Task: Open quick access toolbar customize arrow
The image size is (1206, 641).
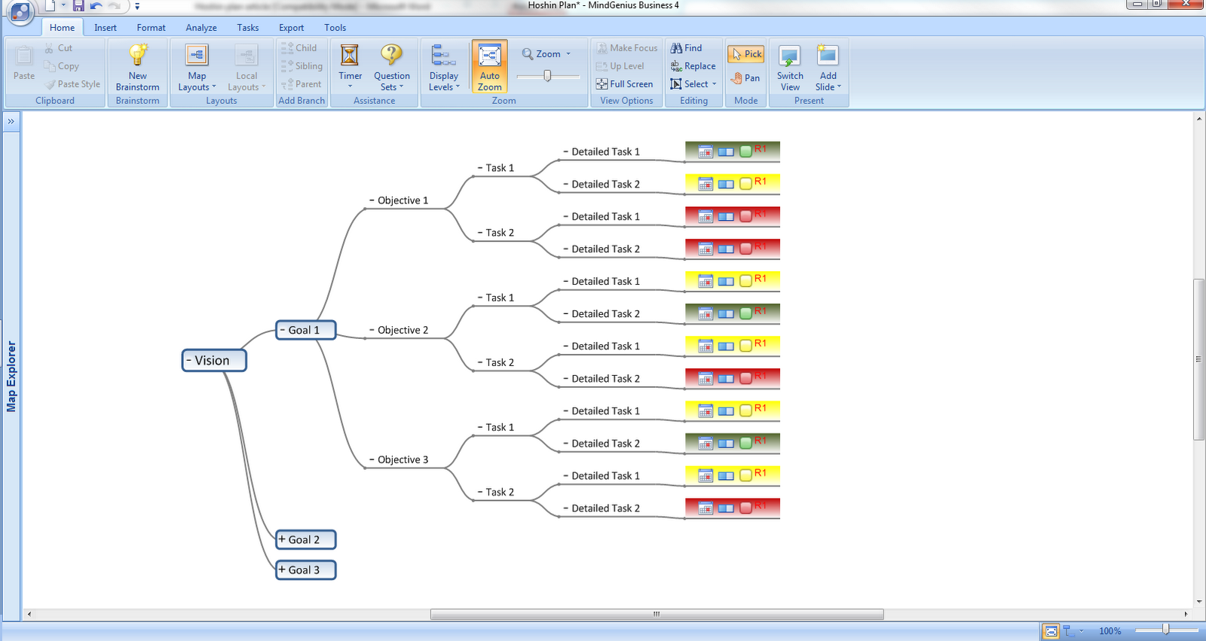Action: 137,6
